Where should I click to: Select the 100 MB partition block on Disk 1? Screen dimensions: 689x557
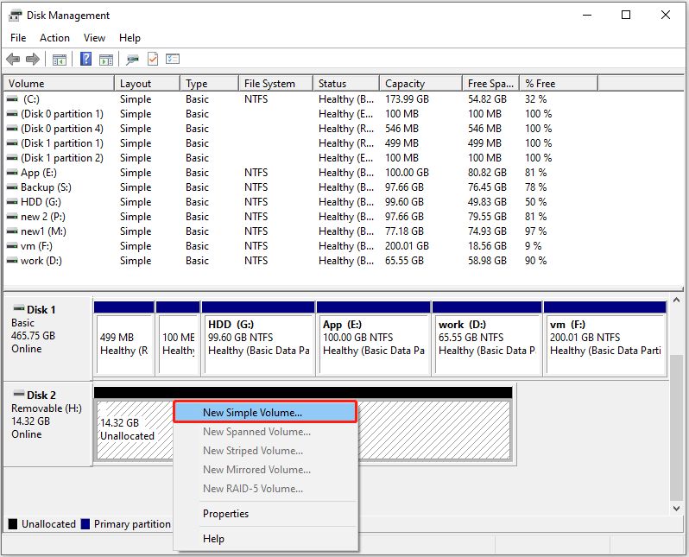pos(178,339)
